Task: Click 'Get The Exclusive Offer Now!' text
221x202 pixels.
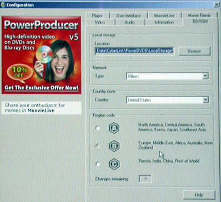Action: click(42, 88)
